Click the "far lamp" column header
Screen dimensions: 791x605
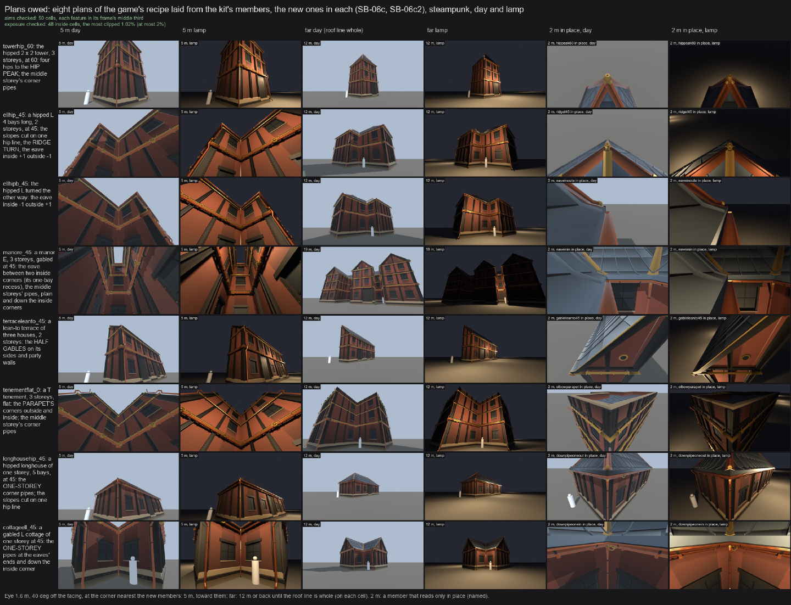point(437,30)
